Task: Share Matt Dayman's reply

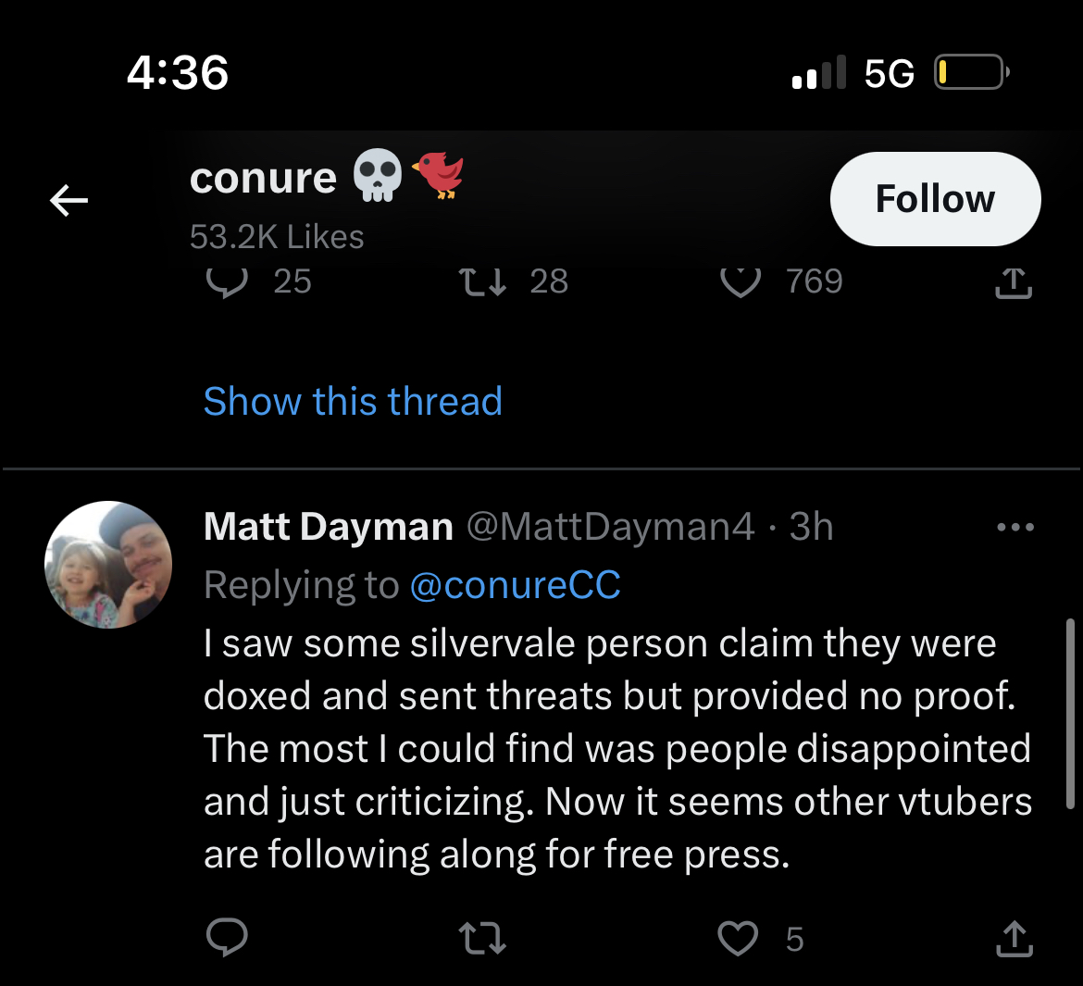Action: click(x=1014, y=939)
